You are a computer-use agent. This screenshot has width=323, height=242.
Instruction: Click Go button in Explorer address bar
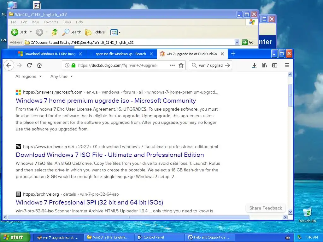(x=248, y=43)
